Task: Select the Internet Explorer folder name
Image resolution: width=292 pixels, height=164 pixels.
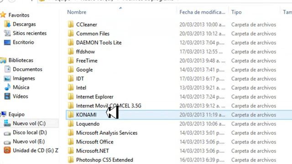Action: (x=94, y=97)
